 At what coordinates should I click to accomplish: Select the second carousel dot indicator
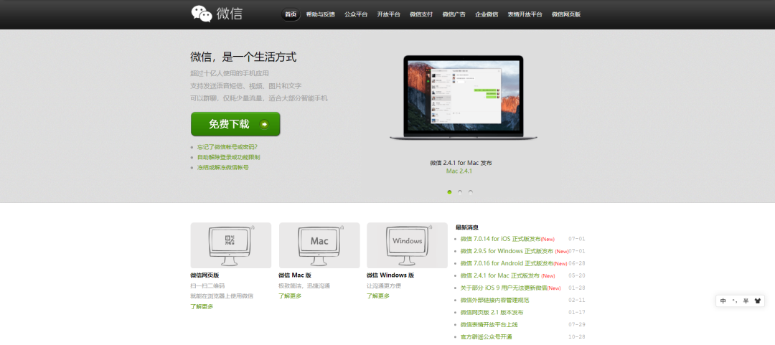[x=460, y=192]
